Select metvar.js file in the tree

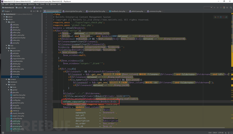click(15, 110)
